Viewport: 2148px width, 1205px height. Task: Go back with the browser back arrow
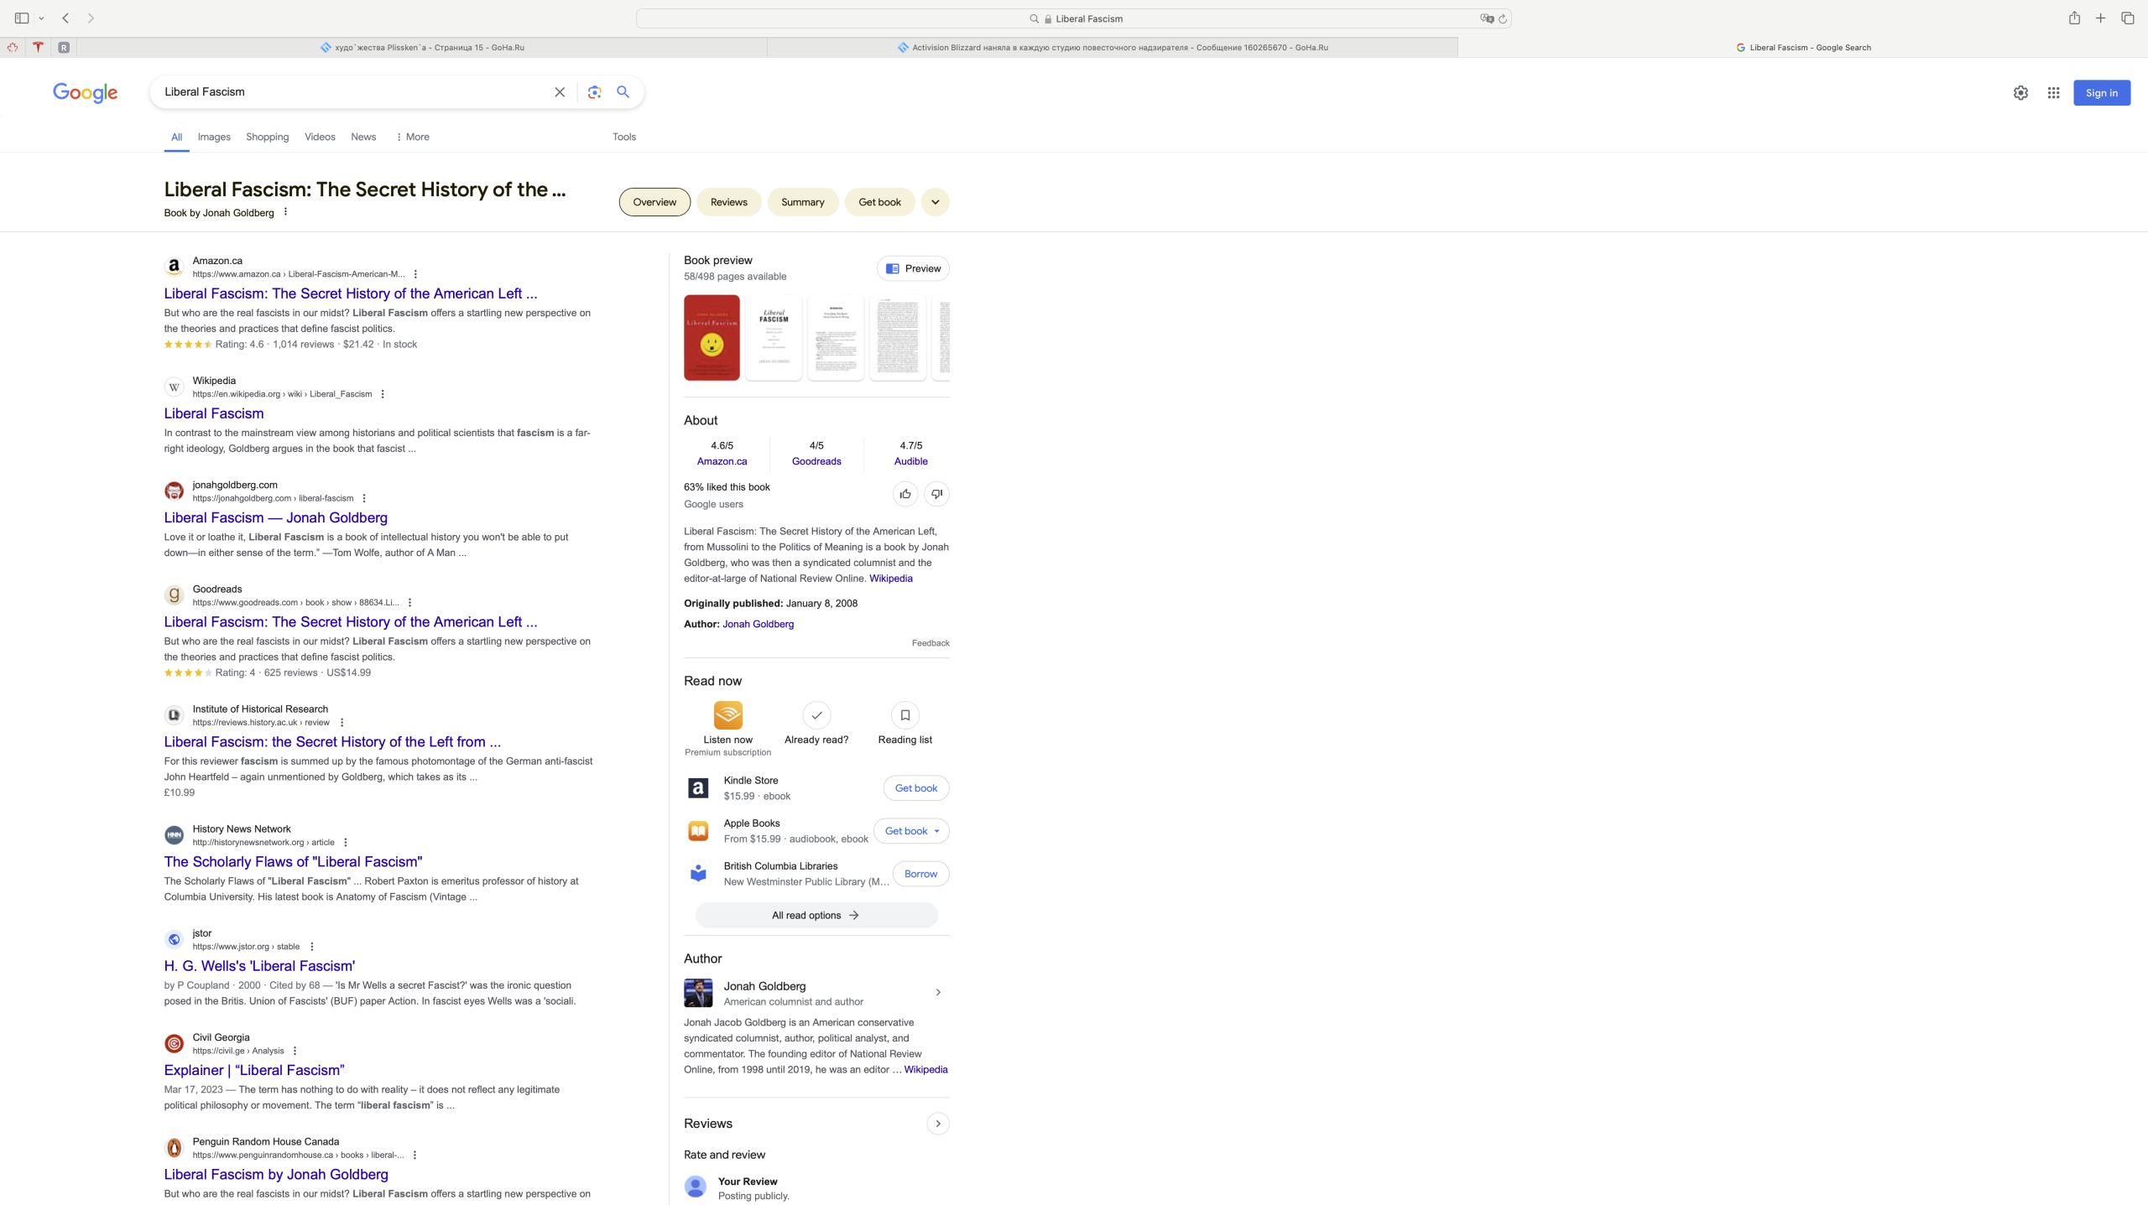tap(65, 18)
